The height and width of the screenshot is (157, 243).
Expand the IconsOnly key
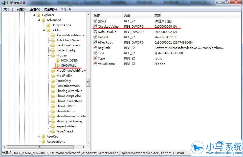pos(49,81)
